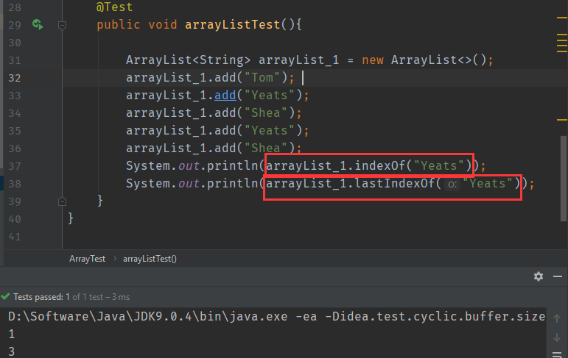The height and width of the screenshot is (358, 568).
Task: Click the top warning stripe mark in the editor
Action: (x=562, y=18)
